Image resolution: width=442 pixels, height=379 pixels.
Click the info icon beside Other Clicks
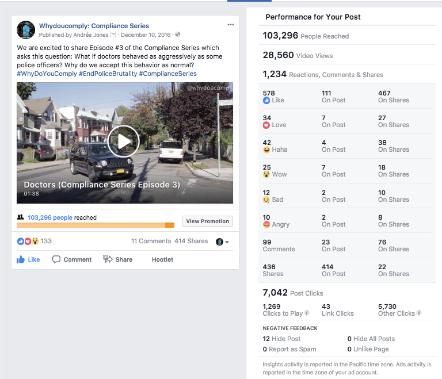tap(418, 313)
